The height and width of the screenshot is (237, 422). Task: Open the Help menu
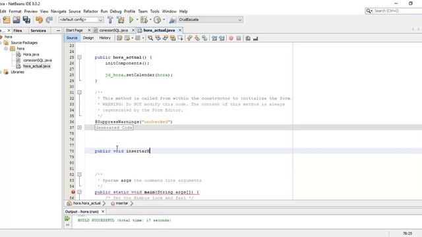pyautogui.click(x=183, y=11)
